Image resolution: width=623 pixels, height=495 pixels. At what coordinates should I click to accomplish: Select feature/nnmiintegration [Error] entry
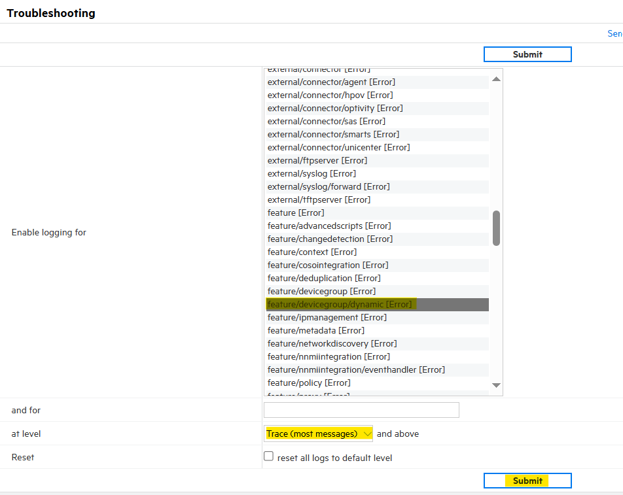[x=377, y=357]
